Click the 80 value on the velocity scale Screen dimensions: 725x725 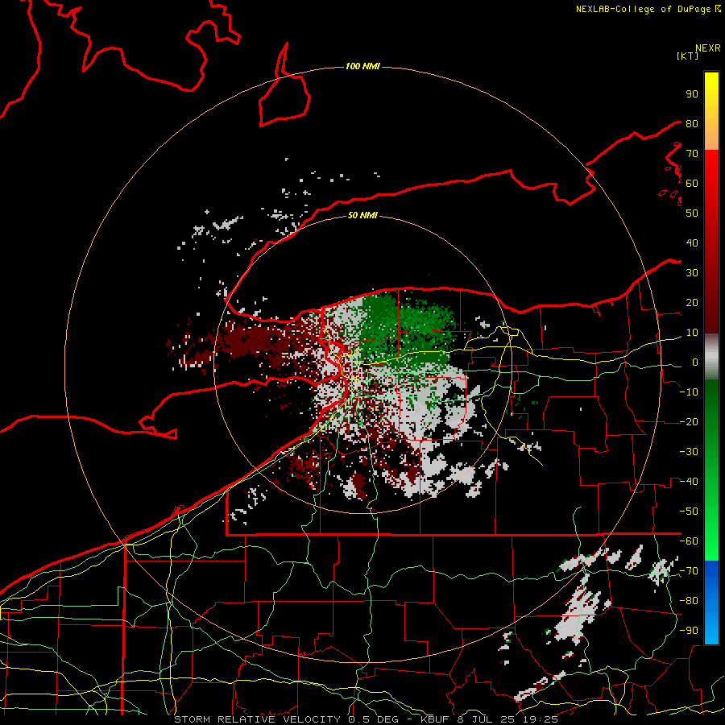pos(692,124)
